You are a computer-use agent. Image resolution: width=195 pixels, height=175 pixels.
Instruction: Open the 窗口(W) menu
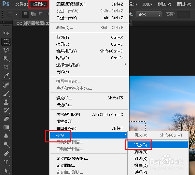[184, 4]
